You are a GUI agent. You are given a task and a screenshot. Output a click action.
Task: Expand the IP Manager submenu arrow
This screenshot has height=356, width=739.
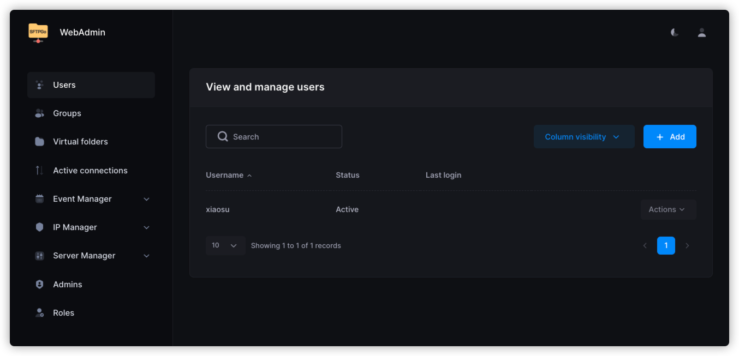click(x=146, y=227)
